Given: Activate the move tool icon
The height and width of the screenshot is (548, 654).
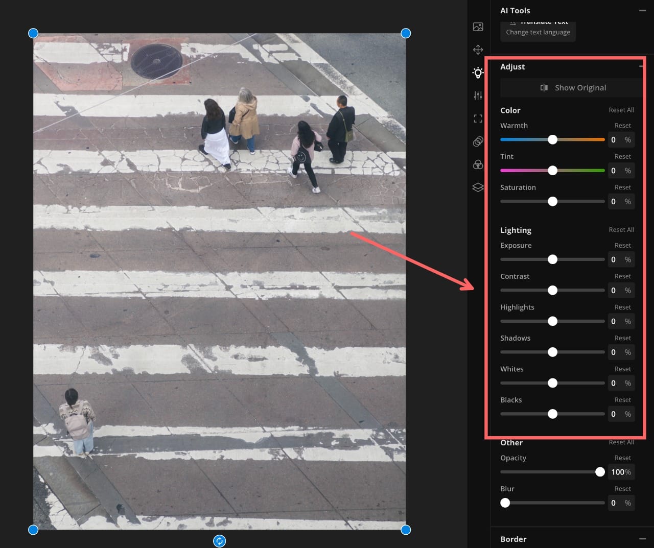Looking at the screenshot, I should tap(478, 50).
